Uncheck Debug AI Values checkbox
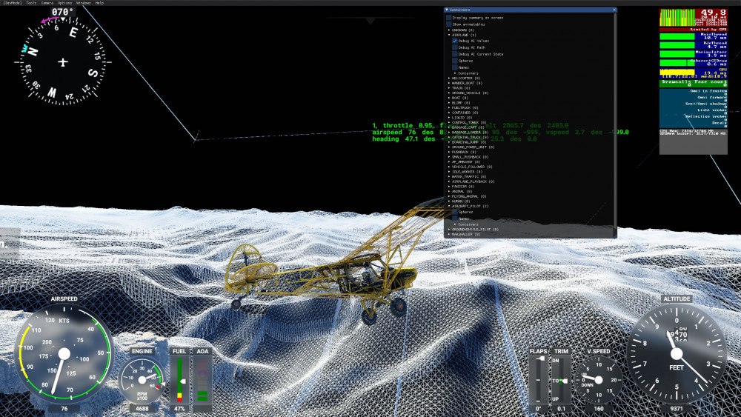The image size is (741, 417). point(455,41)
